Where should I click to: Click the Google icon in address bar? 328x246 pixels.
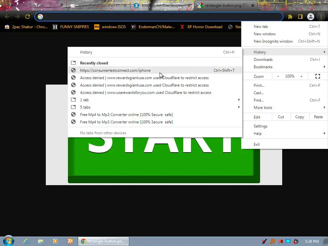[x=40, y=17]
